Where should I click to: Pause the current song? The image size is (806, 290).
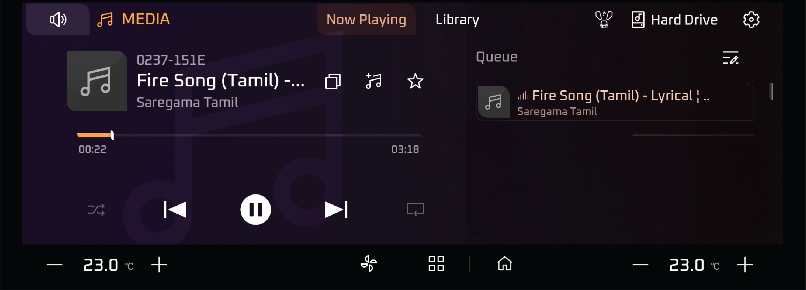click(256, 209)
